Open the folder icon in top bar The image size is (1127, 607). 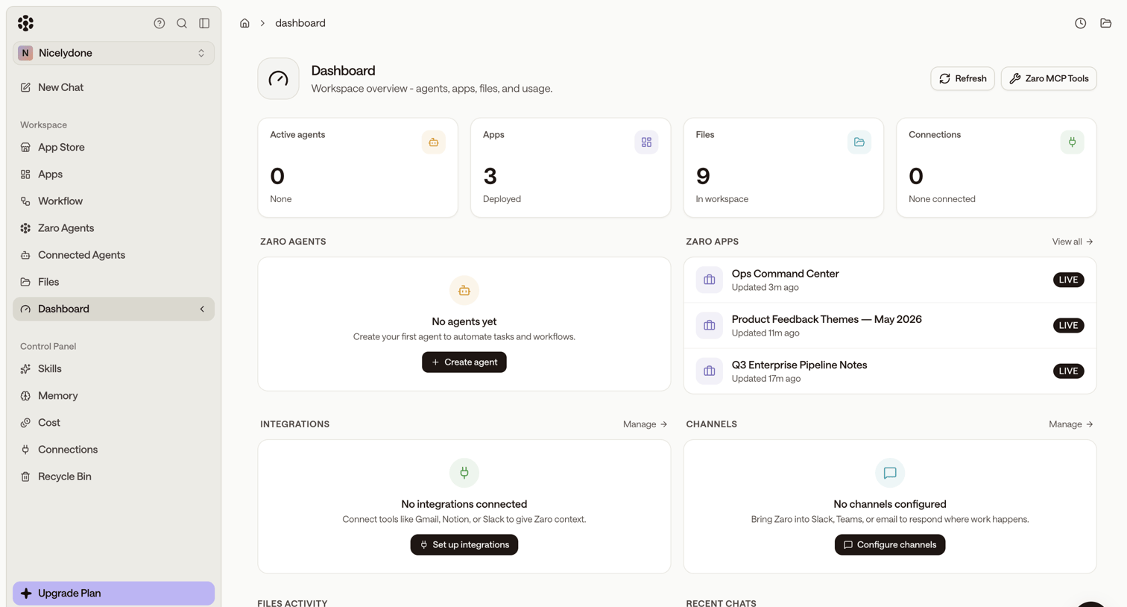(1105, 23)
